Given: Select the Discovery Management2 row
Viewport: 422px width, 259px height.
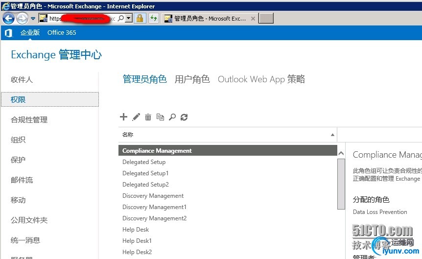Looking at the screenshot, I should tap(228, 218).
